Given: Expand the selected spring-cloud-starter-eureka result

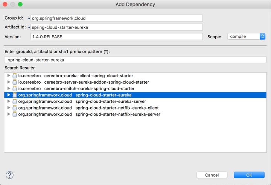Looking at the screenshot, I should 9,95.
